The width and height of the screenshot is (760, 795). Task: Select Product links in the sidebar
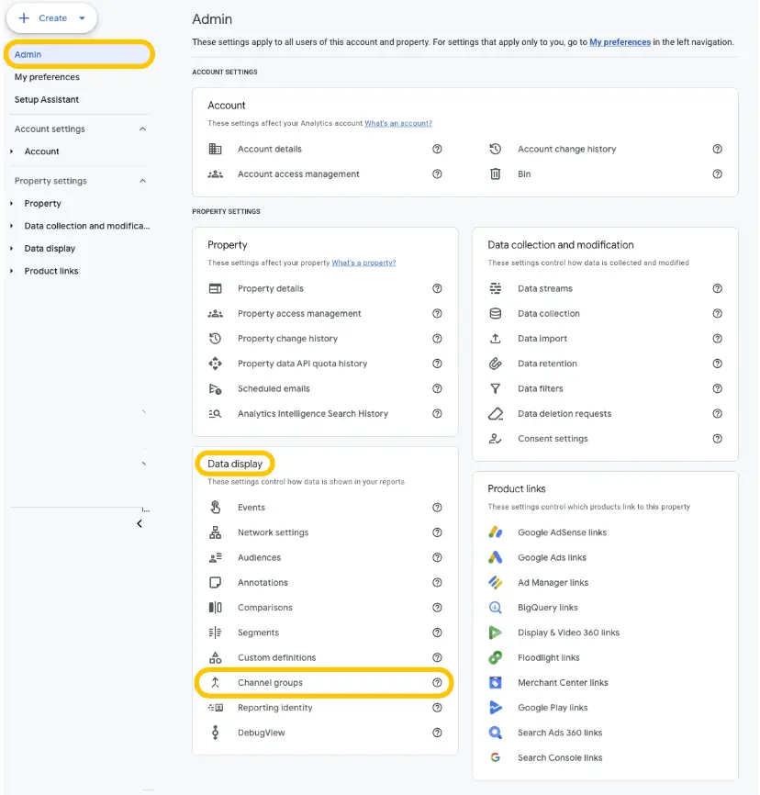[51, 271]
